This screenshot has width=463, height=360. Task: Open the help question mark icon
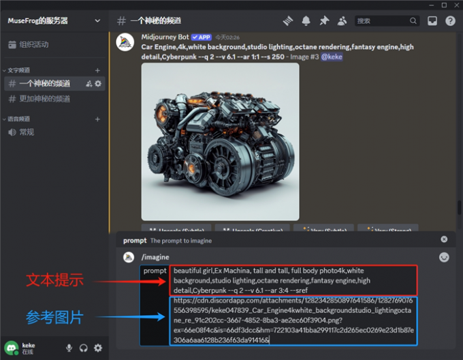pyautogui.click(x=450, y=20)
